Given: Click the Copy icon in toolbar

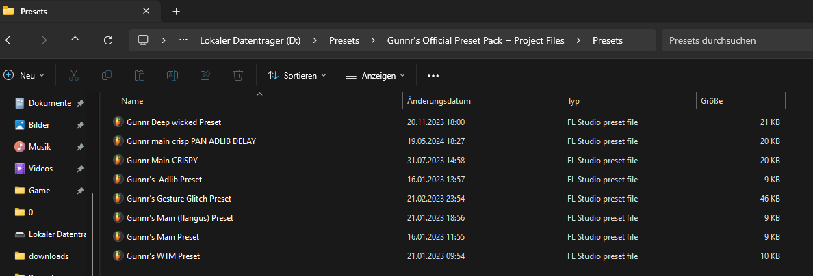Looking at the screenshot, I should (106, 76).
